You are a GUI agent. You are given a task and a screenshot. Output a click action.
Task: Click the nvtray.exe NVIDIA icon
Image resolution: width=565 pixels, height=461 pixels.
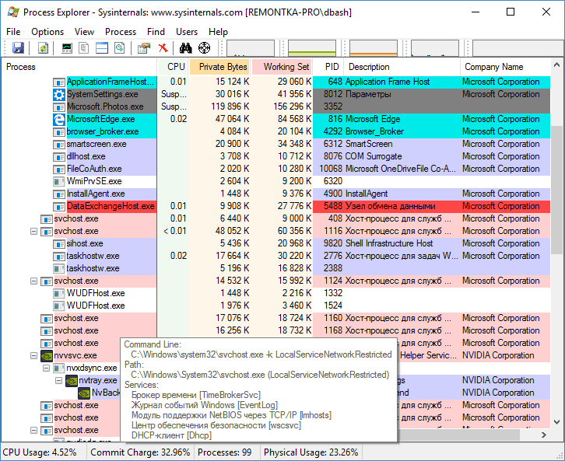coord(72,380)
